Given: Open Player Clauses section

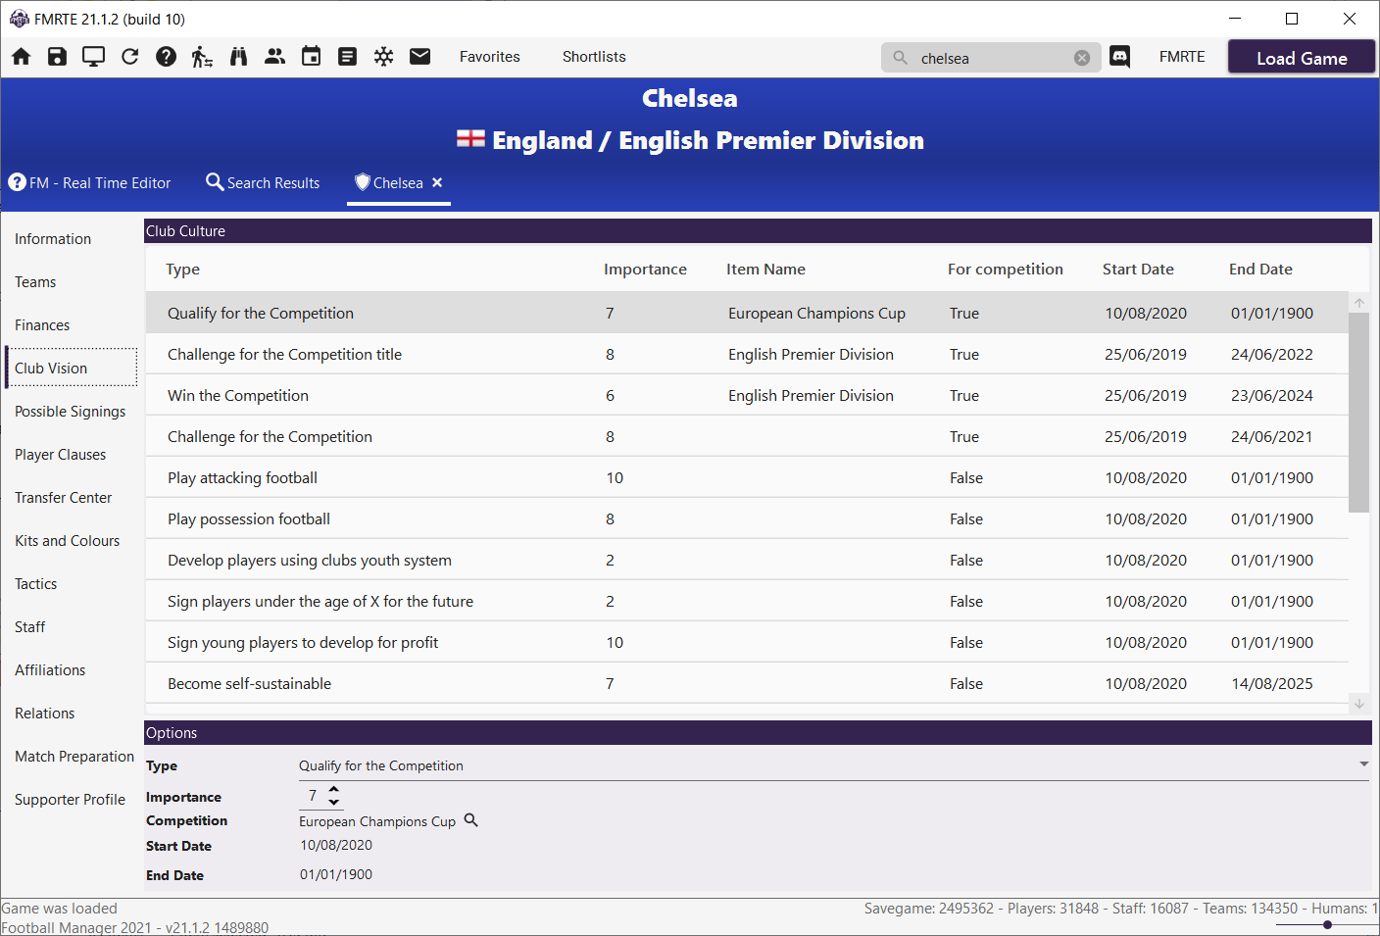Looking at the screenshot, I should coord(61,455).
